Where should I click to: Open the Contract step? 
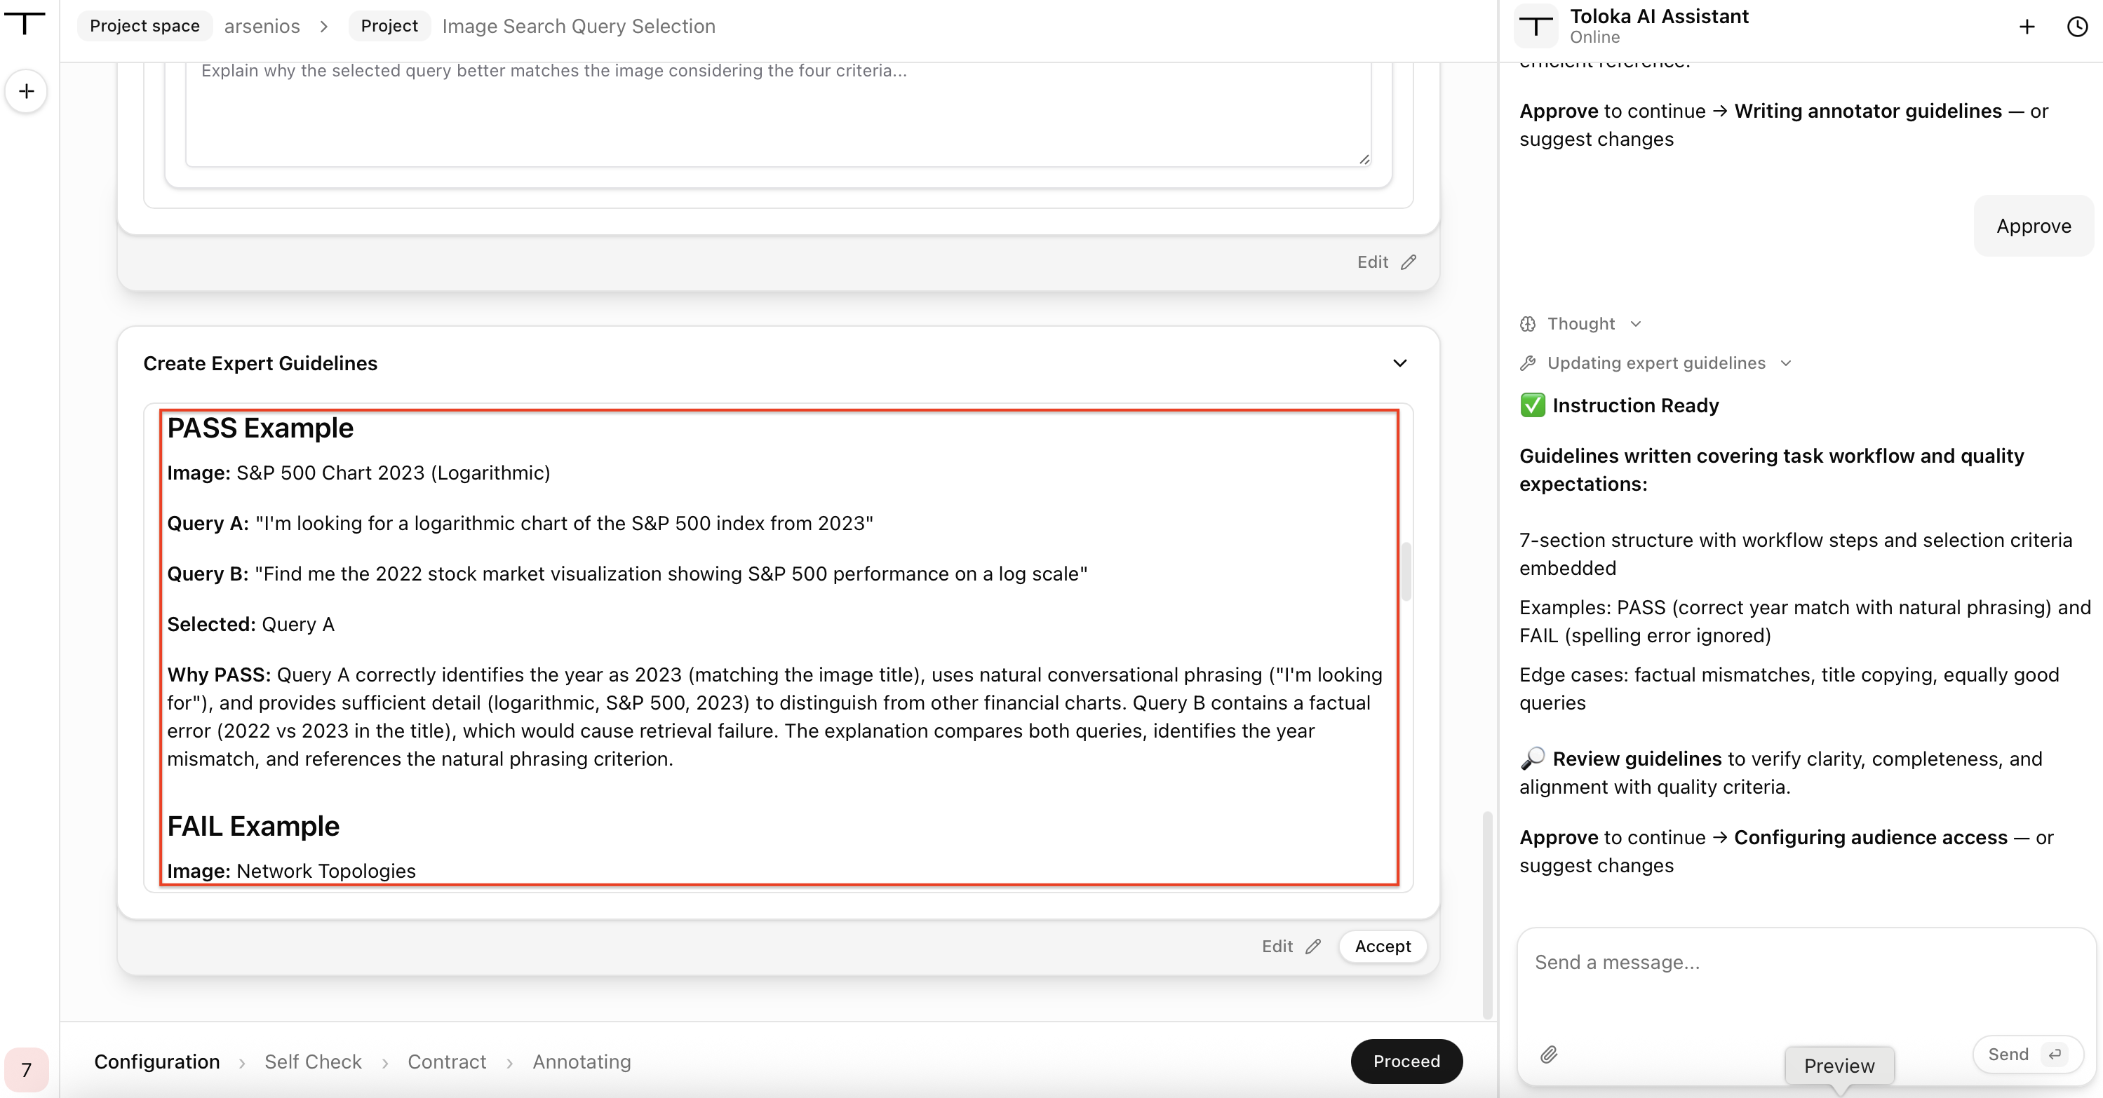point(447,1062)
